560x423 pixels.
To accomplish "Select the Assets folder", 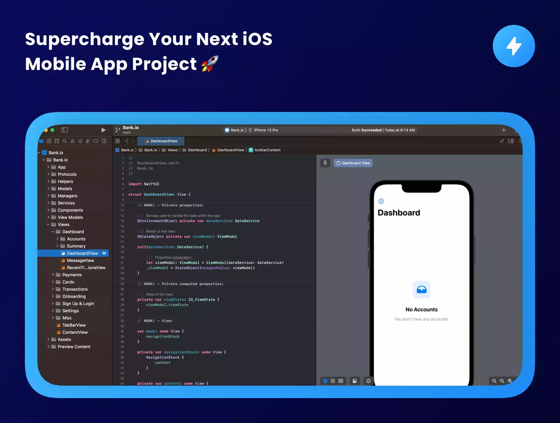I will point(61,339).
